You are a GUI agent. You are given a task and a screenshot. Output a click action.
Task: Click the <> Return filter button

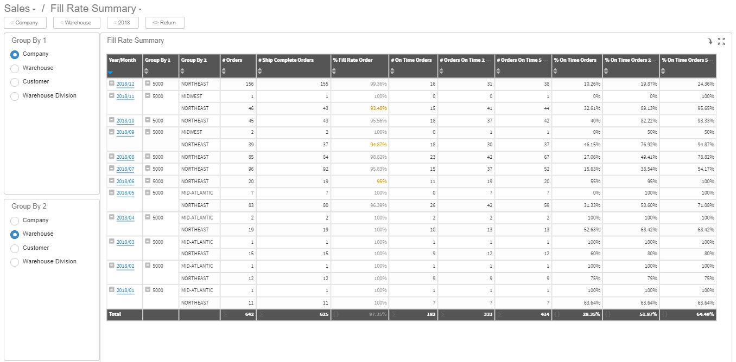pyautogui.click(x=164, y=23)
